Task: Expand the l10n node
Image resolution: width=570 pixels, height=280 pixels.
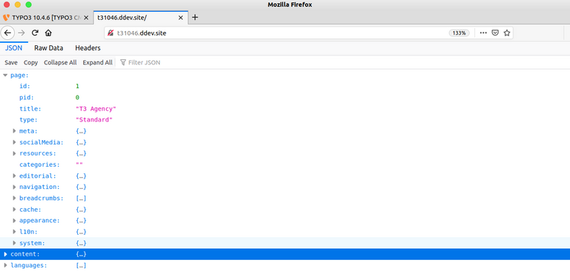Action: [x=14, y=232]
